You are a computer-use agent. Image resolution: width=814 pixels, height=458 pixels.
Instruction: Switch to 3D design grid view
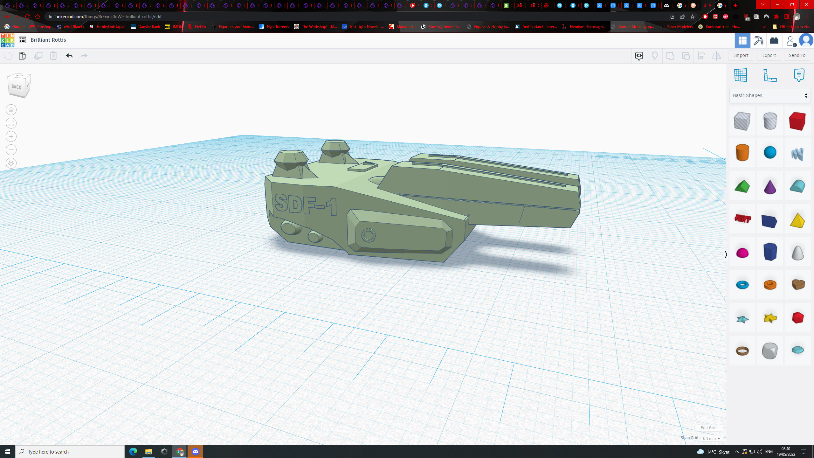[742, 40]
